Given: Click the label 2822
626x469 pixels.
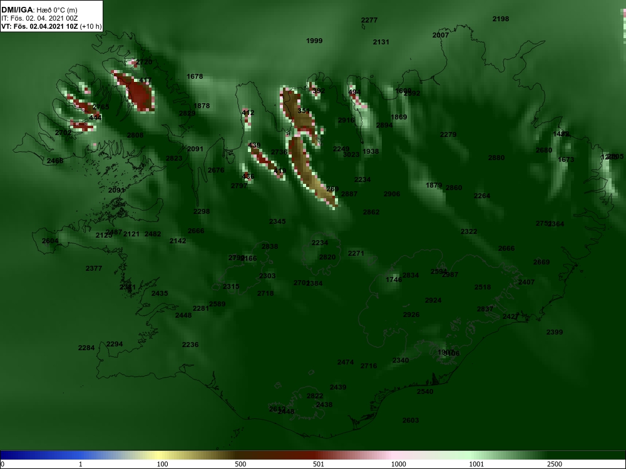Looking at the screenshot, I should pos(315,396).
